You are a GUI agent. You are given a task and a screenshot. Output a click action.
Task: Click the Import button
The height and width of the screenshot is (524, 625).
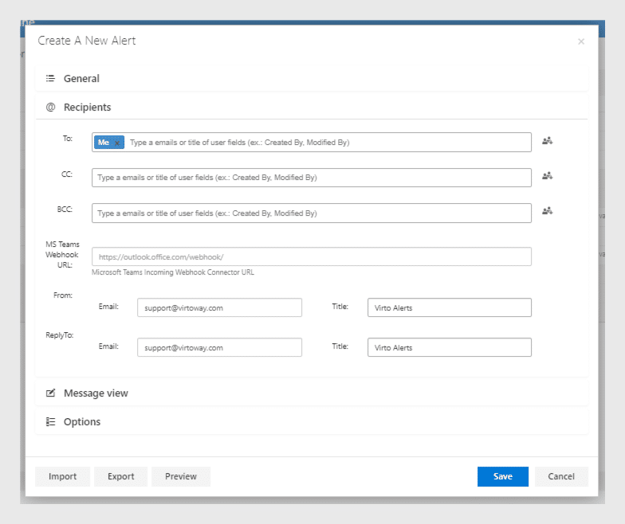pyautogui.click(x=62, y=476)
